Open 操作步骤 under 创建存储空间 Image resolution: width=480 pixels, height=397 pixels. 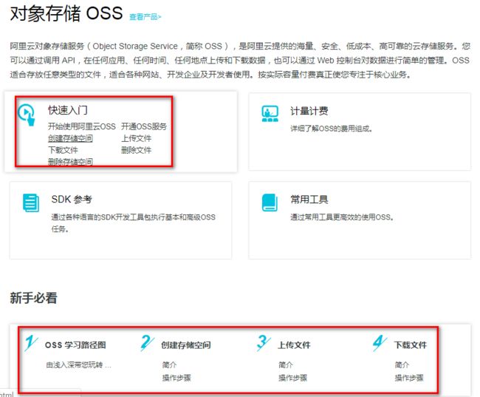[x=176, y=378]
